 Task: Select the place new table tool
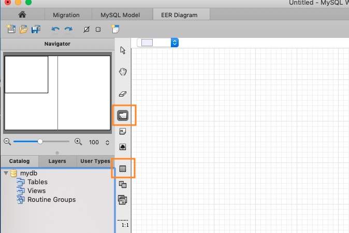point(123,169)
